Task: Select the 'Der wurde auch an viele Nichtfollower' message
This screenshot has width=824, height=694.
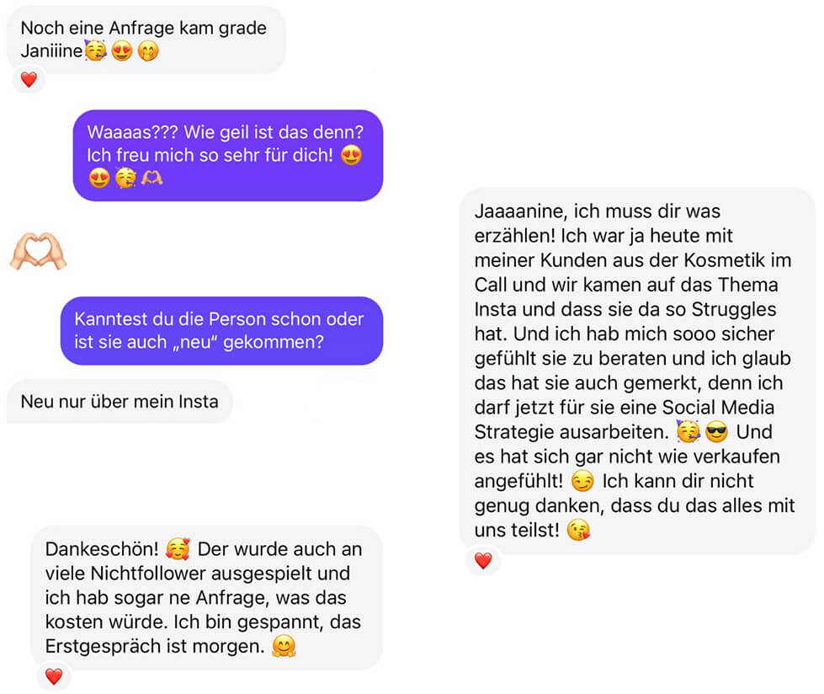Action: pyautogui.click(x=207, y=598)
